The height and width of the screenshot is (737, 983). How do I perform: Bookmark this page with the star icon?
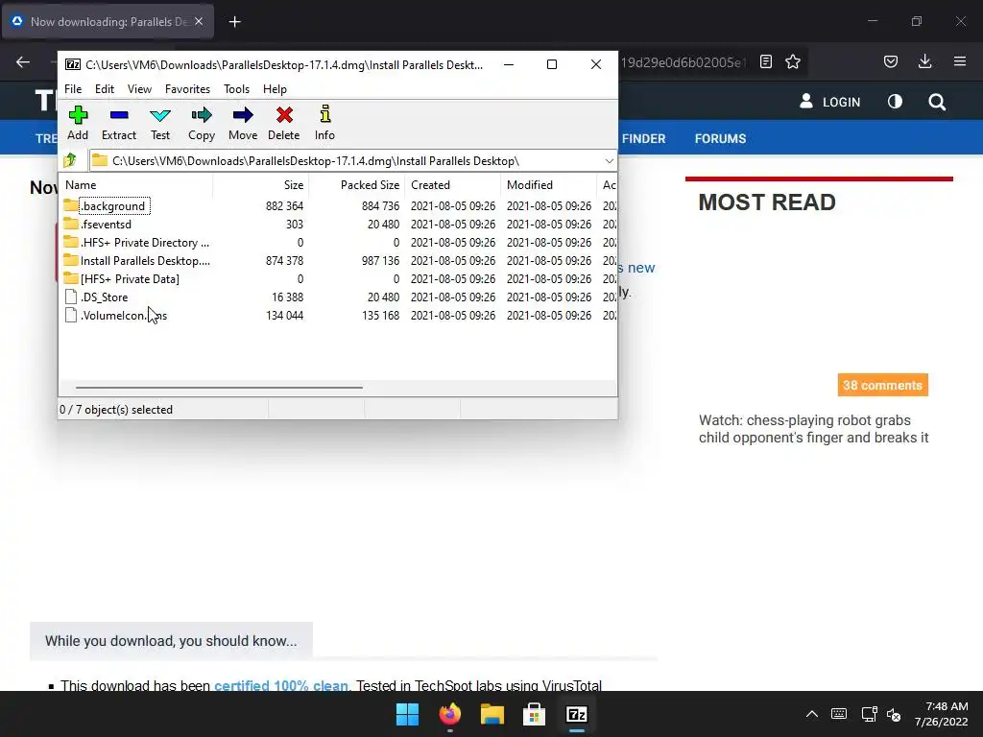792,61
